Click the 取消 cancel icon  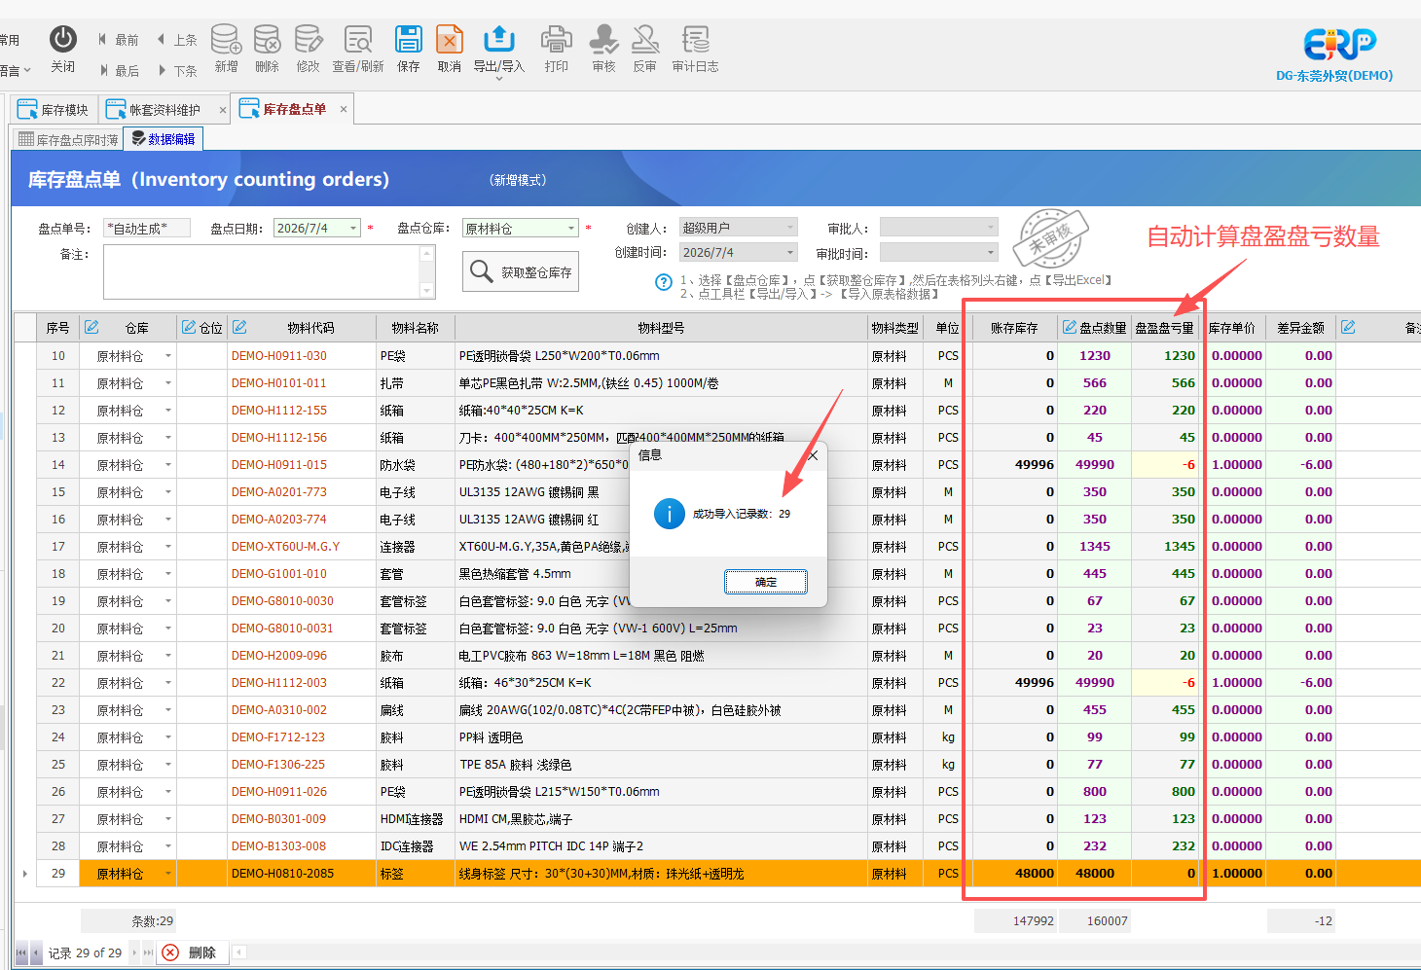pyautogui.click(x=450, y=39)
